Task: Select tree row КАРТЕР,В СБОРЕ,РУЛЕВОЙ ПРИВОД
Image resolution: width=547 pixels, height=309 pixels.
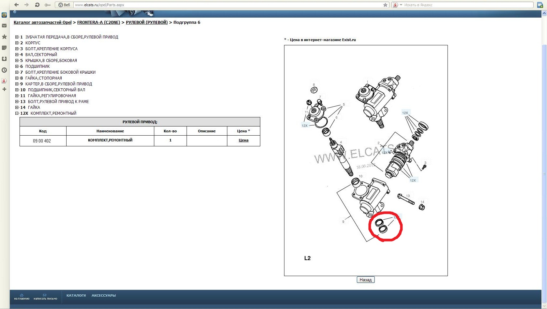Action: click(59, 84)
